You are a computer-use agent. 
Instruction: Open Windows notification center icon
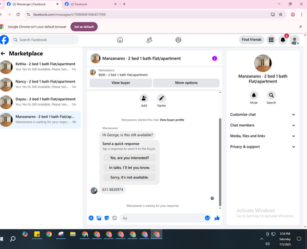tap(299, 239)
